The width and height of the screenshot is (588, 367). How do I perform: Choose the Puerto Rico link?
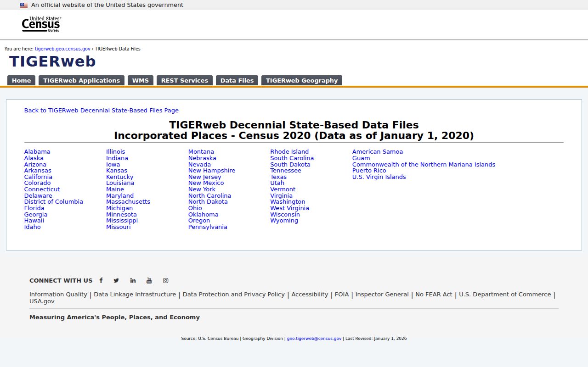(x=369, y=171)
